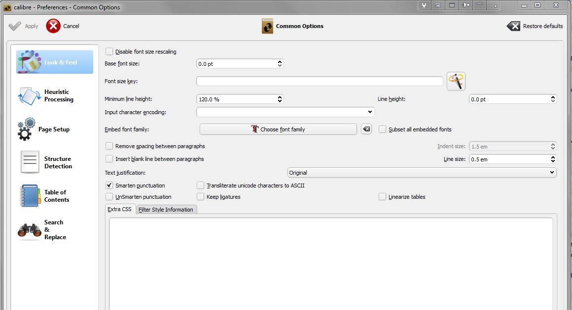The height and width of the screenshot is (310, 572).
Task: Click the 'Common Options' heading text
Action: click(300, 26)
